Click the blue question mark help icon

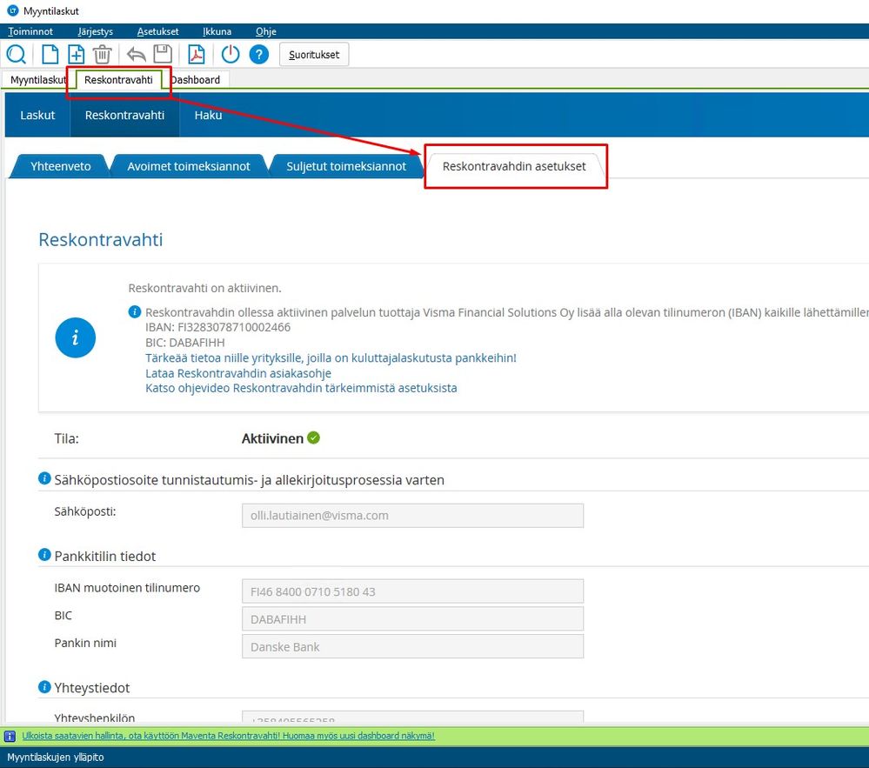point(259,54)
